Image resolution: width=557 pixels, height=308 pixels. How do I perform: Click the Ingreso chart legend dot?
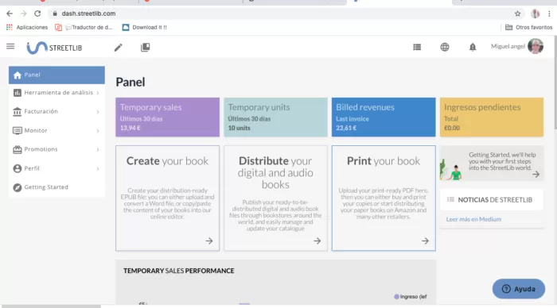[x=396, y=297]
